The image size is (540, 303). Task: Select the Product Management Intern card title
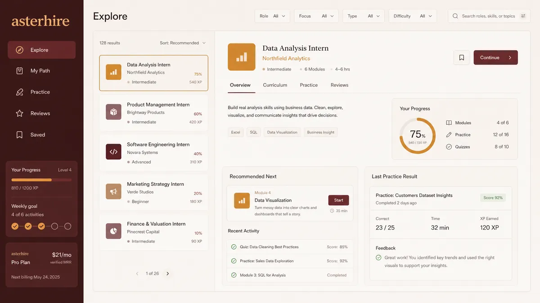point(158,105)
